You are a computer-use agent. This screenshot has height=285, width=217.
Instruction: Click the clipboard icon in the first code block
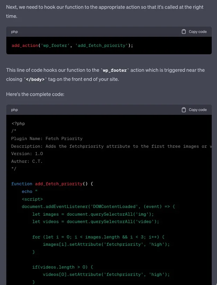coord(184,32)
